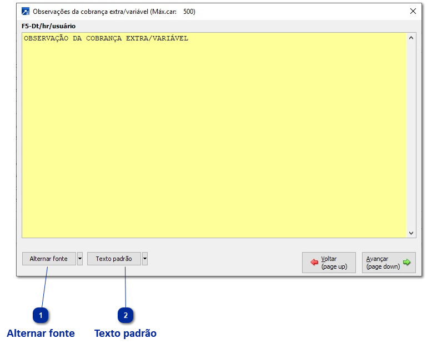Click the numbered callout badge 1
427x349 pixels.
pyautogui.click(x=41, y=315)
